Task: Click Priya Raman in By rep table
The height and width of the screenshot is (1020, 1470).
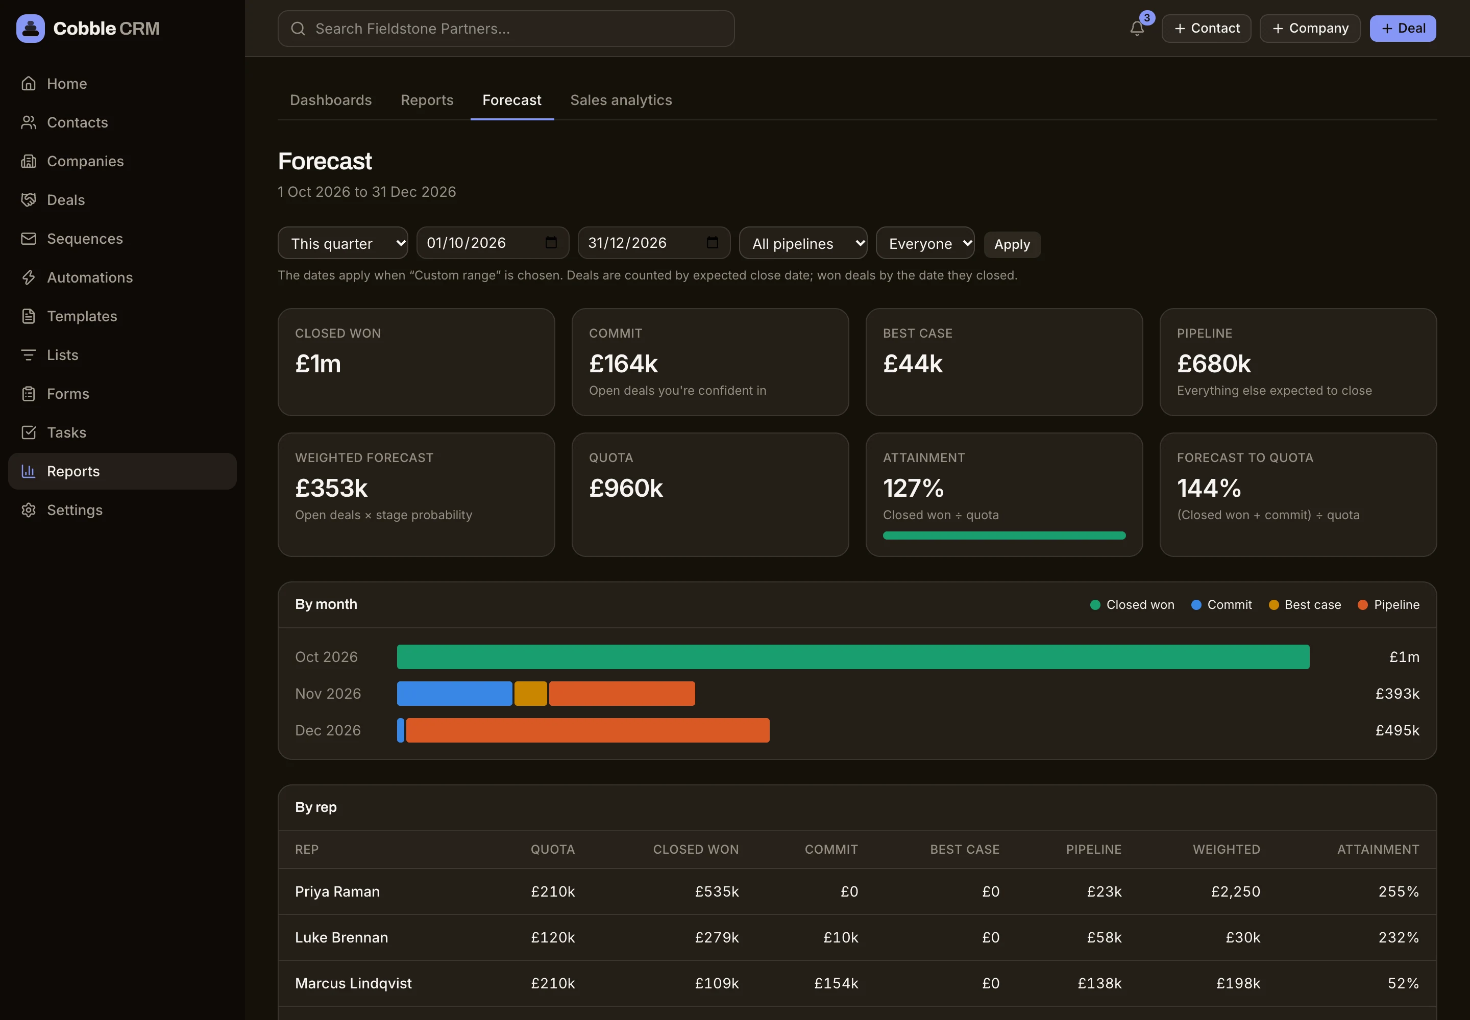Action: (x=337, y=891)
